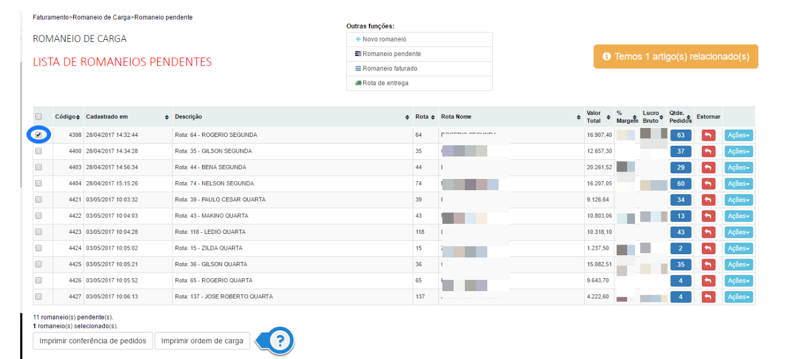Image resolution: width=809 pixels, height=359 pixels.
Task: Expand the Ações dropdown for romaneio 4398
Action: [x=738, y=135]
